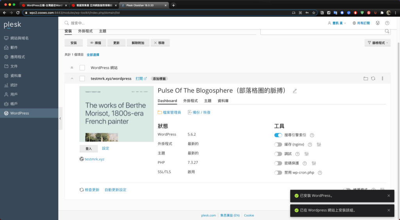Open help for search engine indexing
Screen dimensions: 400x220
tap(312, 135)
